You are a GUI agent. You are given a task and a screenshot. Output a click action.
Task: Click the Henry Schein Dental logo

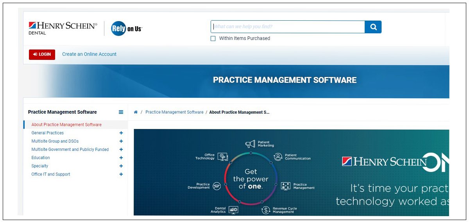[x=63, y=28]
